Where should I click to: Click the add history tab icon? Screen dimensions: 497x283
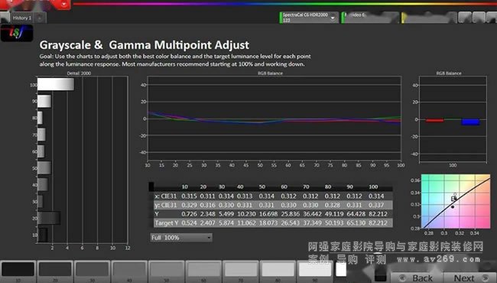(x=40, y=18)
